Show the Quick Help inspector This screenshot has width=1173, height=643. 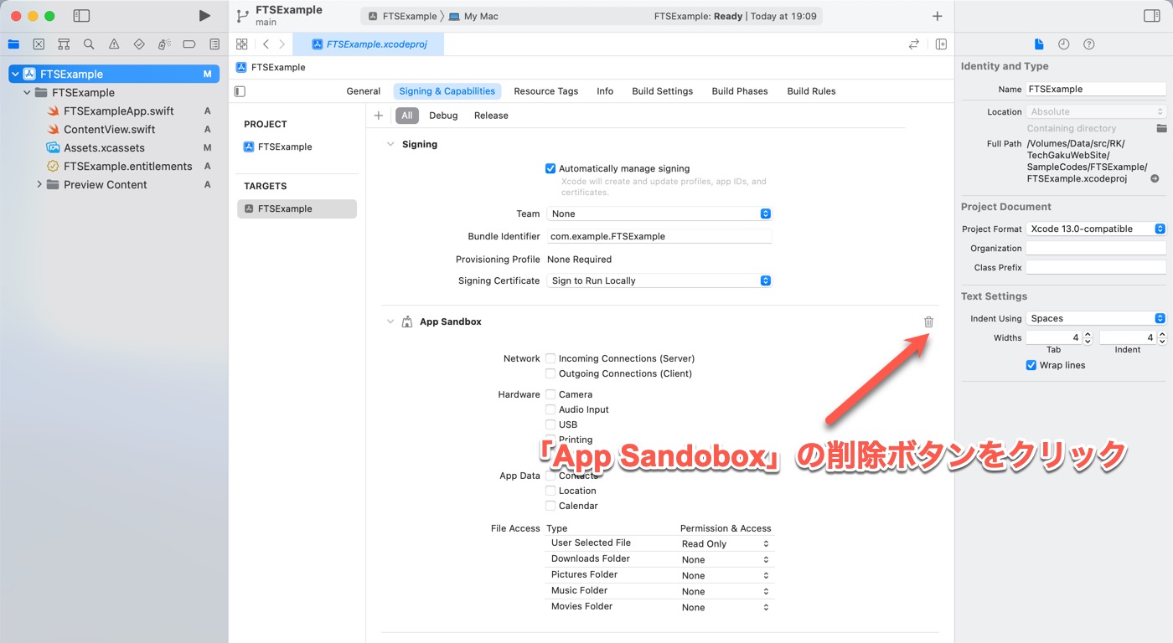[1089, 44]
